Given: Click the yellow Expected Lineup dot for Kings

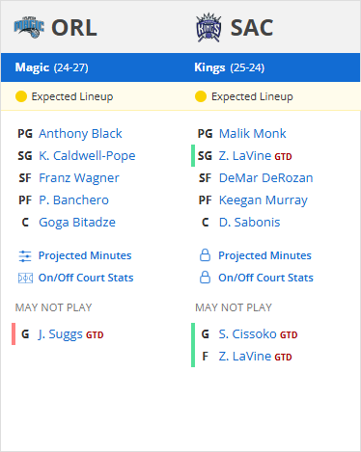Looking at the screenshot, I should [x=201, y=96].
